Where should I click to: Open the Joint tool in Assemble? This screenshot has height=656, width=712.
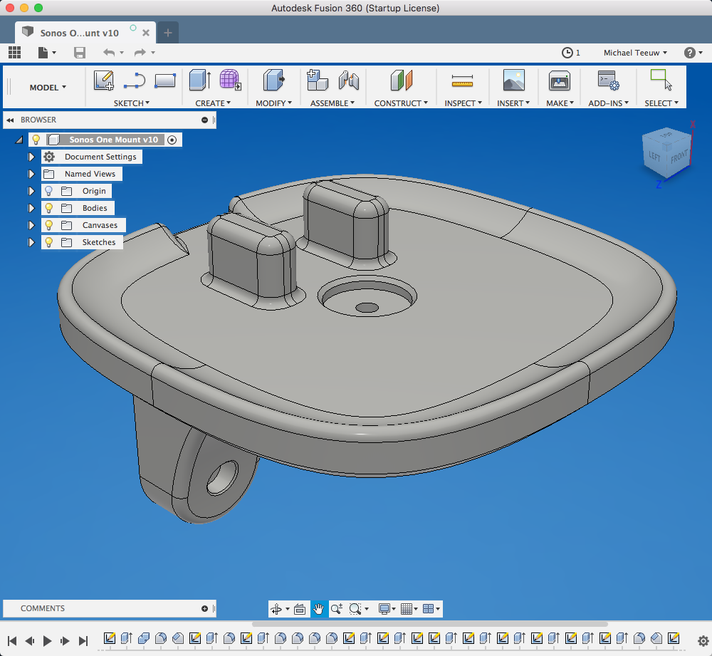[x=348, y=80]
